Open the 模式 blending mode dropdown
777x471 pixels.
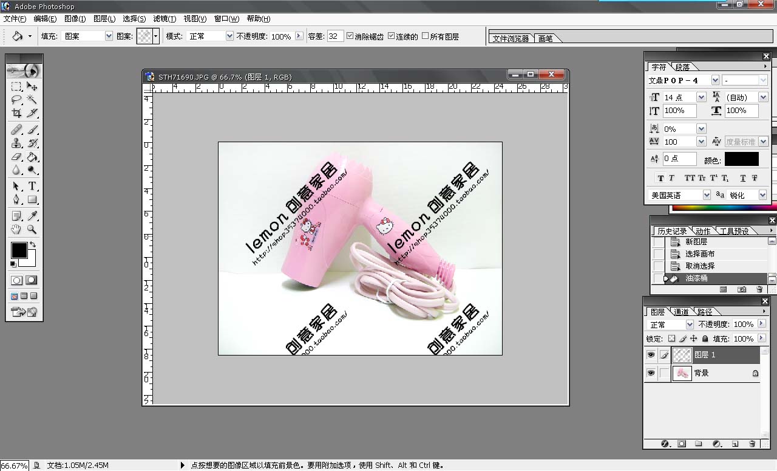pos(229,36)
